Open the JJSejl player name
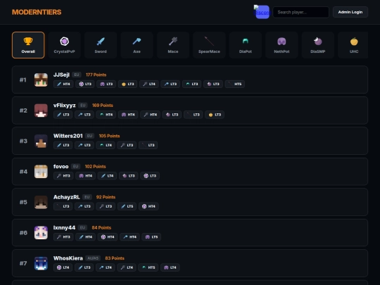This screenshot has width=380, height=285. (x=61, y=75)
